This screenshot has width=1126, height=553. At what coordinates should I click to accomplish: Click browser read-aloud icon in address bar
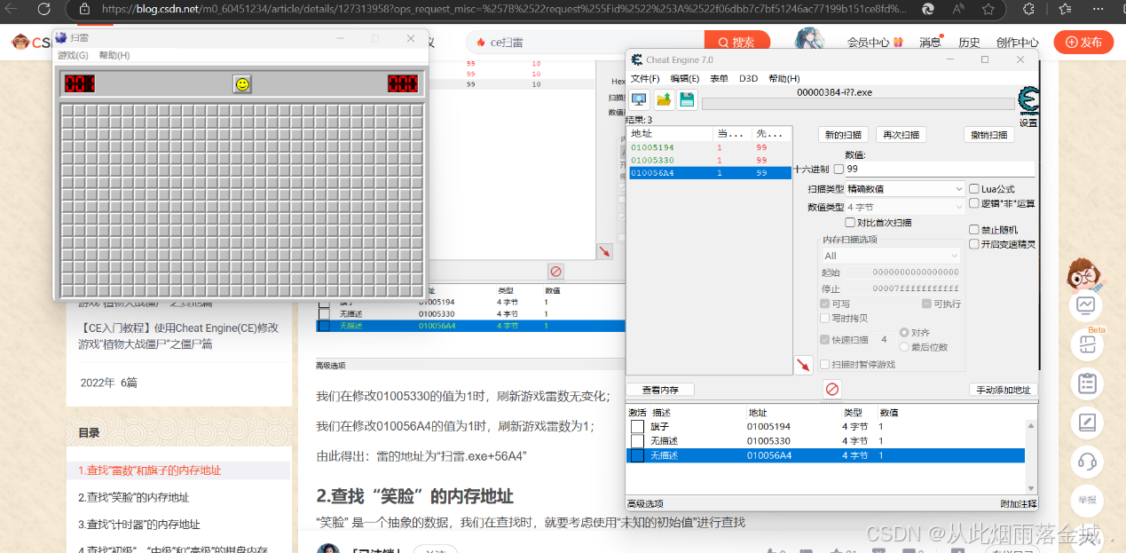(x=960, y=9)
